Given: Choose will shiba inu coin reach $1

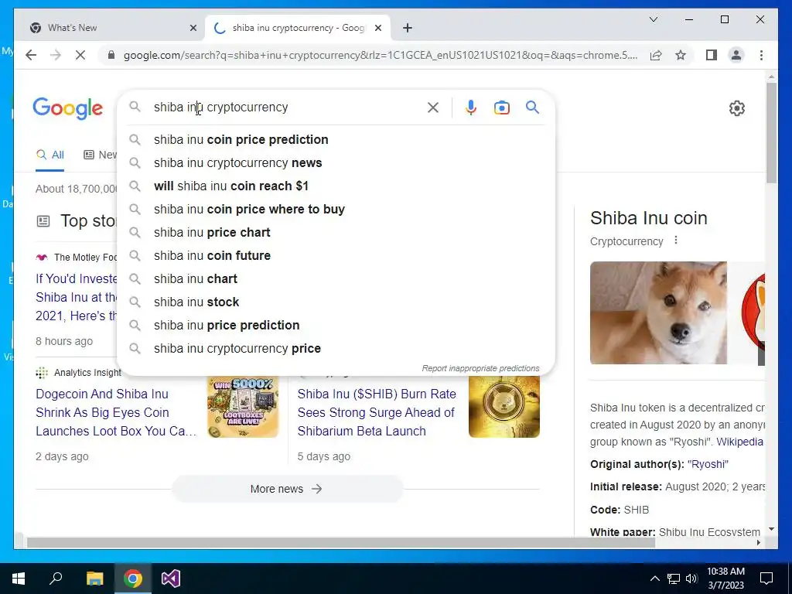Looking at the screenshot, I should click(x=336, y=186).
